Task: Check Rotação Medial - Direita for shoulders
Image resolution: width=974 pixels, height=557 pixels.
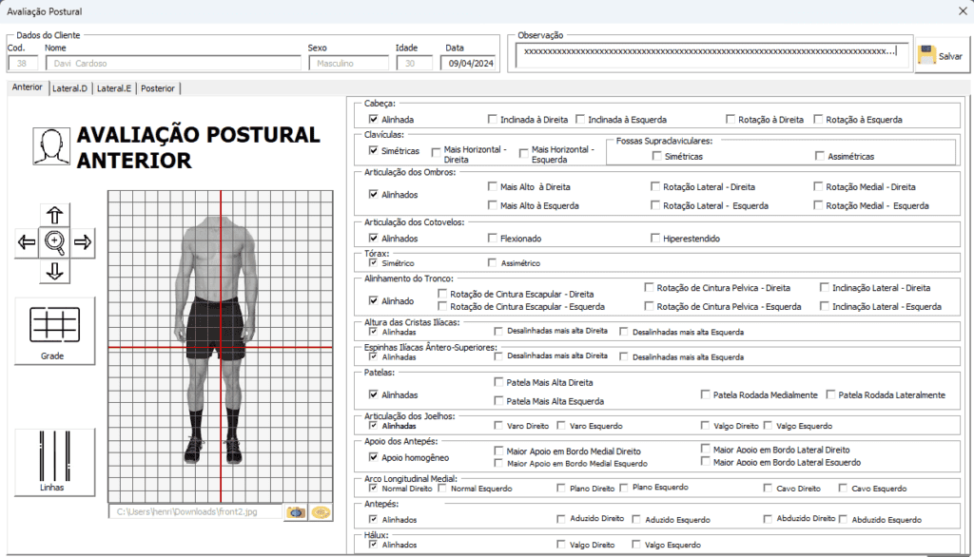Action: click(x=818, y=186)
